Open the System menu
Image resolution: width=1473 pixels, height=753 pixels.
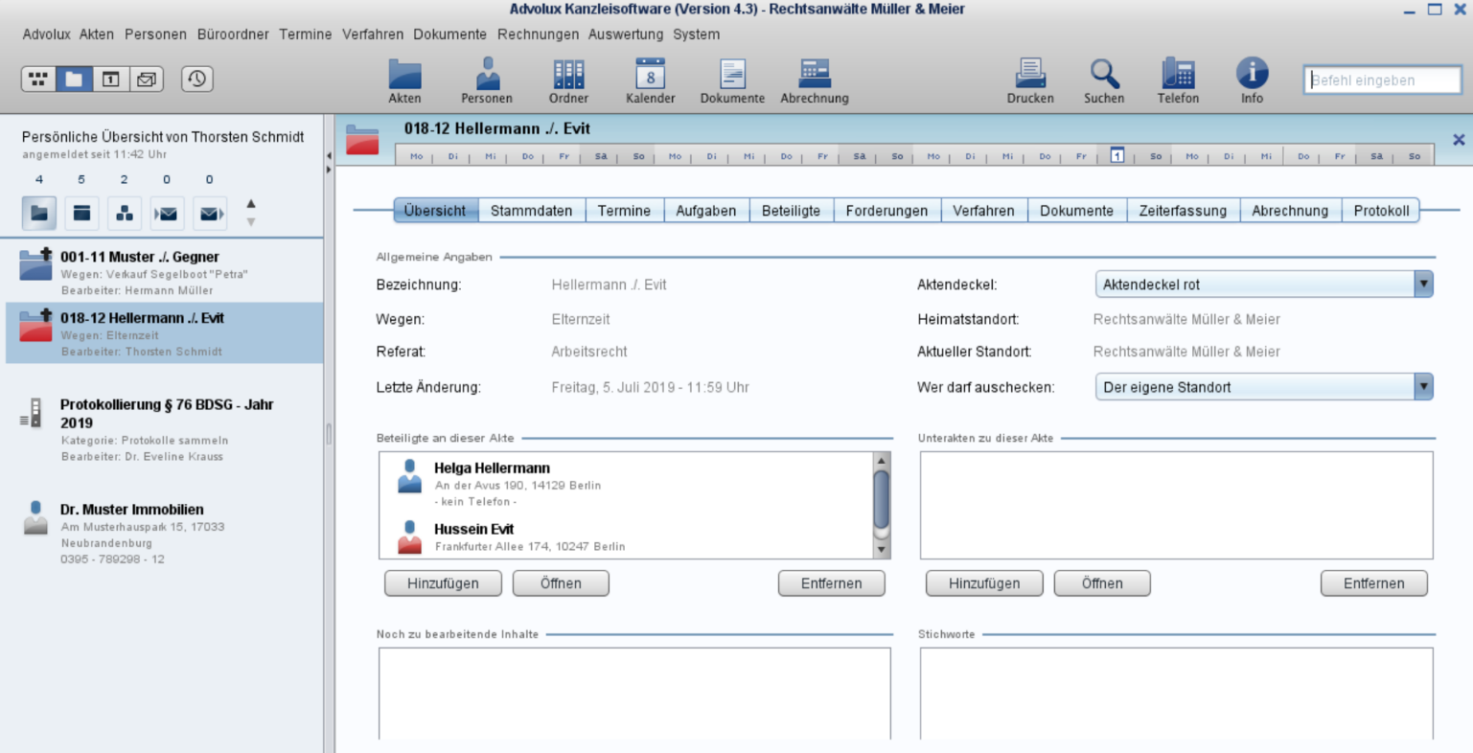pos(696,34)
